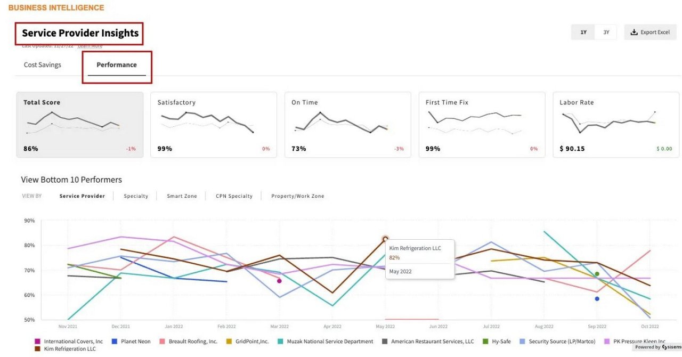This screenshot has height=357, width=682.
Task: Open the Cost Savings tab
Action: pos(42,64)
